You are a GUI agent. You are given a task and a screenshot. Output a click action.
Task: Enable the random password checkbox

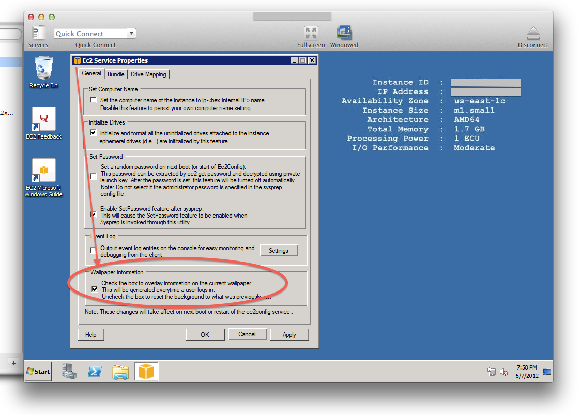tap(93, 176)
